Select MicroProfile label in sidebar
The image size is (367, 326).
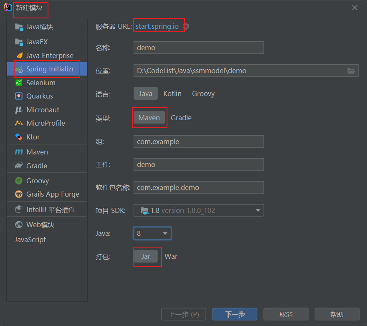pos(46,123)
